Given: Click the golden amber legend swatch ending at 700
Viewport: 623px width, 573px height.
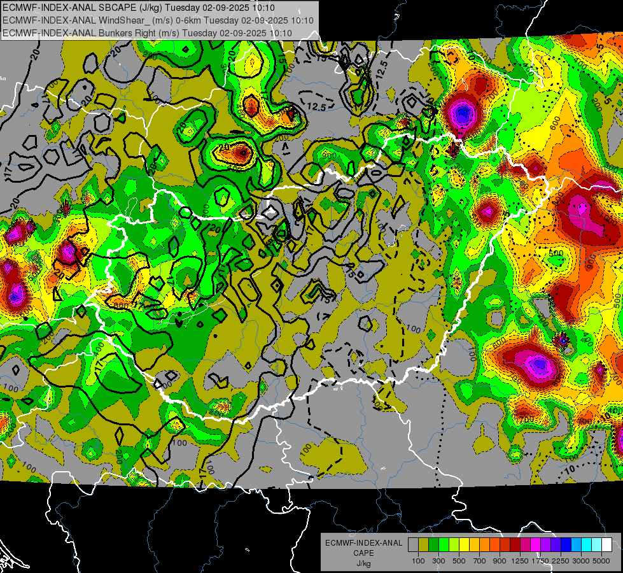Looking at the screenshot, I should pos(474,545).
